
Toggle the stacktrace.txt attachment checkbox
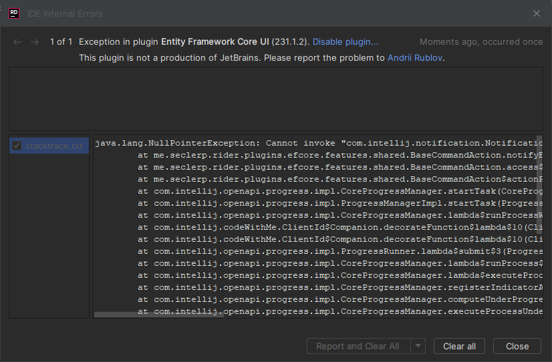pos(17,146)
